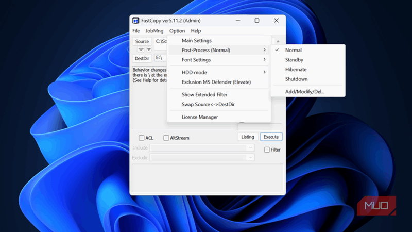The width and height of the screenshot is (412, 232).
Task: Open the Exclude filter dropdown
Action: pos(250,158)
